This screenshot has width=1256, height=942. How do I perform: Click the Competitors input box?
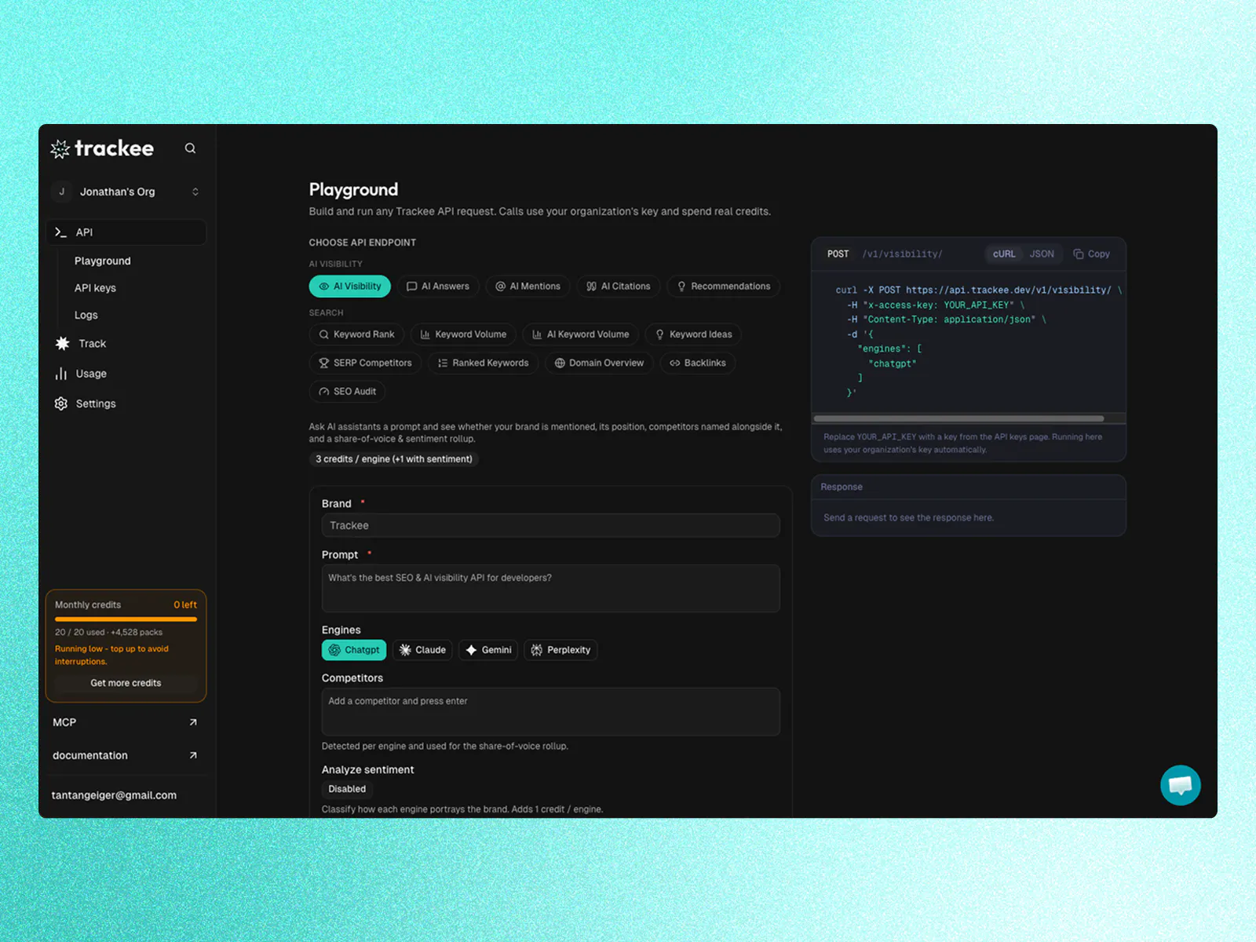[551, 712]
